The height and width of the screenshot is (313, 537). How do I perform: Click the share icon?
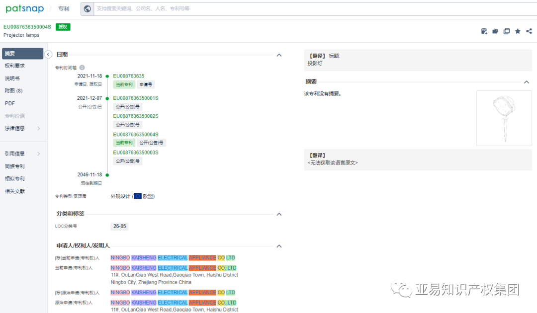529,31
